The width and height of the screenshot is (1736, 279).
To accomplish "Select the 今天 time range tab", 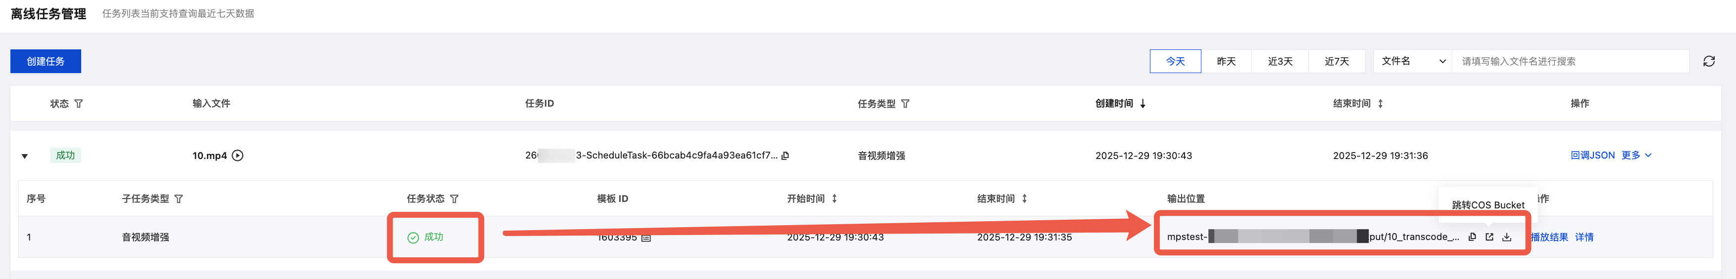I will point(1175,61).
